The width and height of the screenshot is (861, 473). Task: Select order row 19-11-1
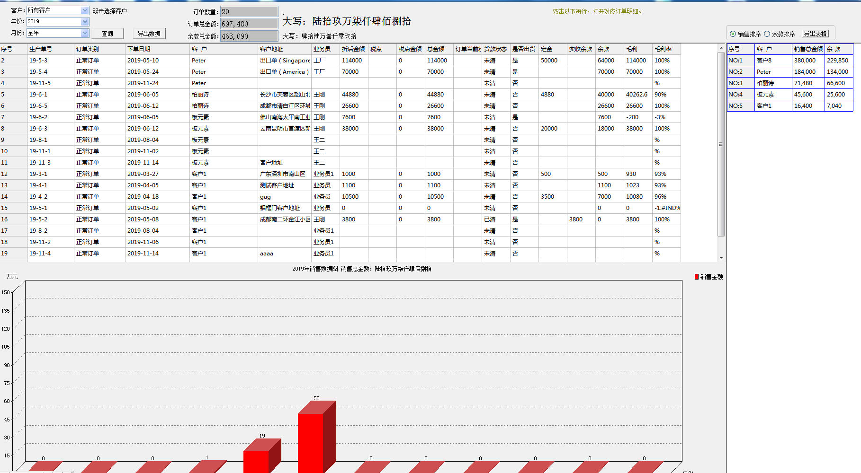(341, 151)
